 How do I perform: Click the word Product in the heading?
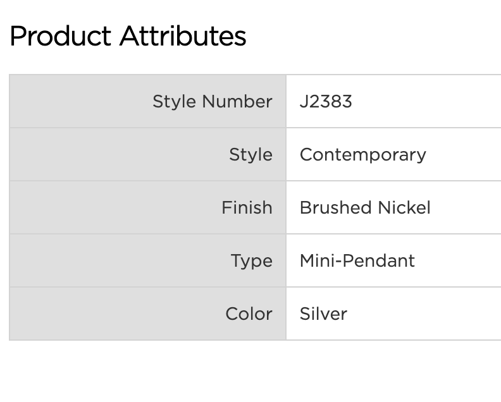tap(61, 36)
